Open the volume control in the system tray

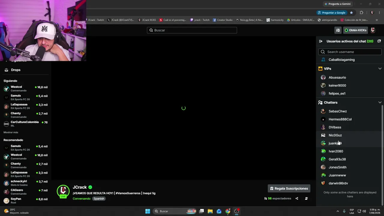[x=364, y=211]
